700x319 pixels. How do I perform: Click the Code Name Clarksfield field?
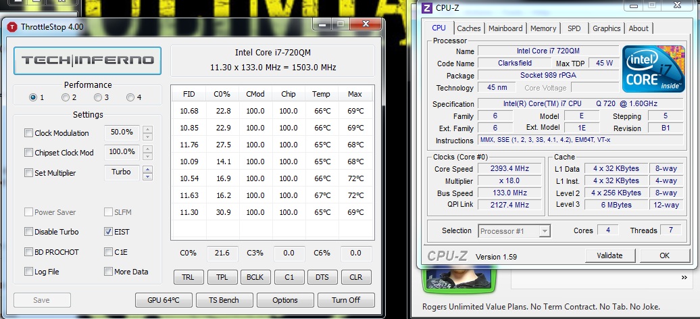tap(515, 64)
